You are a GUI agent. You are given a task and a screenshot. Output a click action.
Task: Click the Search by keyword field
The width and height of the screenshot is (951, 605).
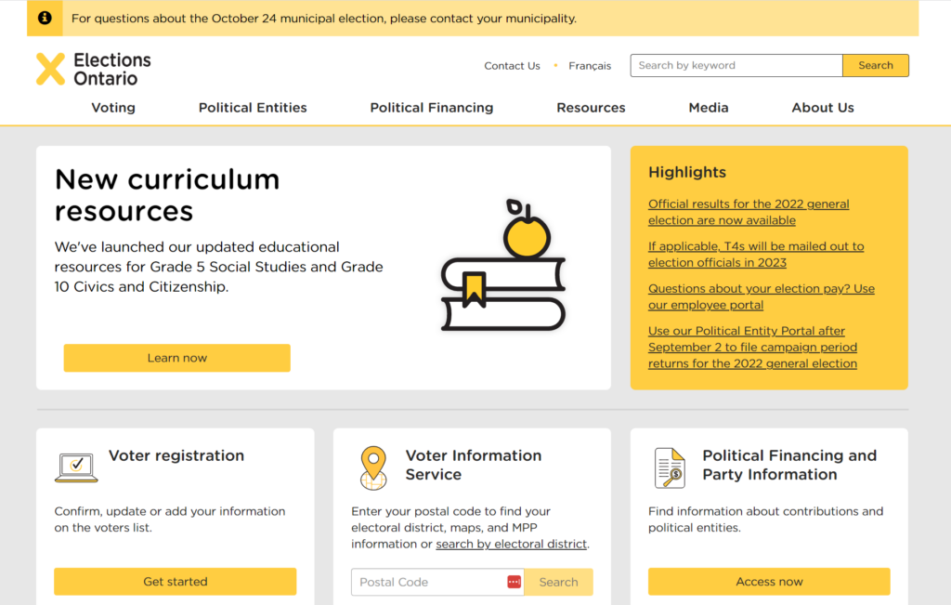pyautogui.click(x=736, y=66)
